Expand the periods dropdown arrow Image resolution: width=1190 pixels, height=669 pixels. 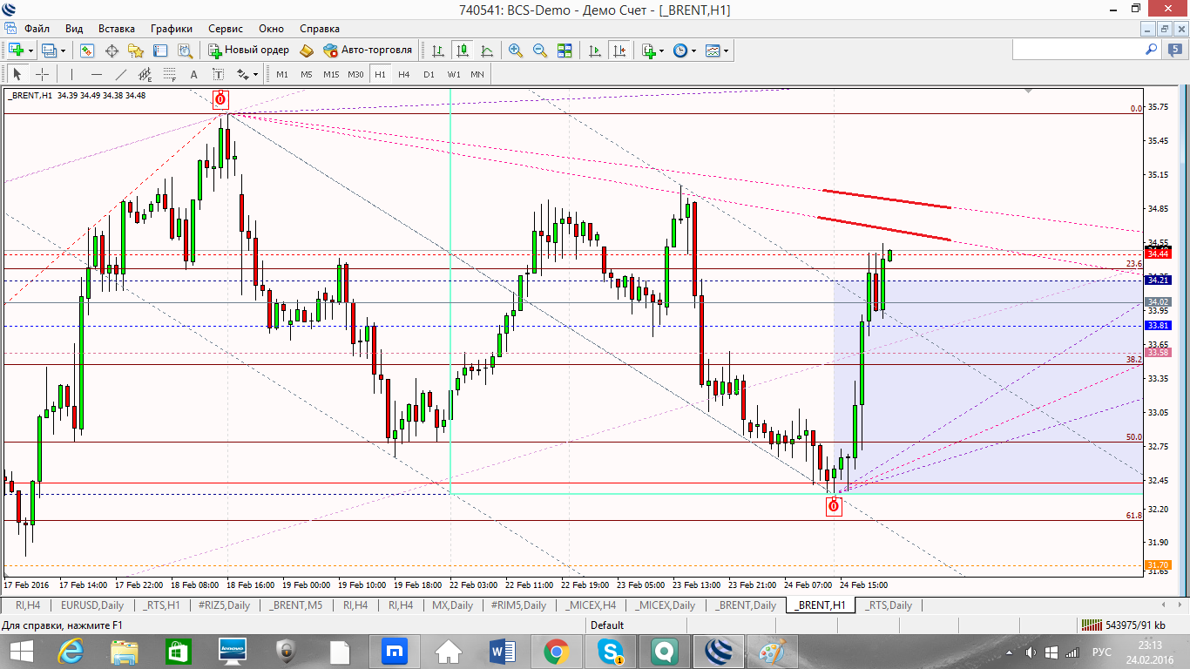click(x=693, y=51)
